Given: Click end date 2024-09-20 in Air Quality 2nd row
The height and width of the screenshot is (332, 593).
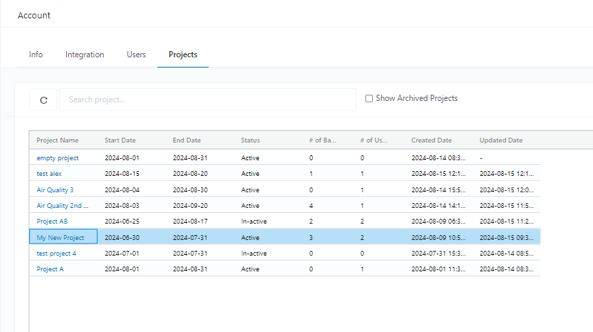Looking at the screenshot, I should coord(190,206).
